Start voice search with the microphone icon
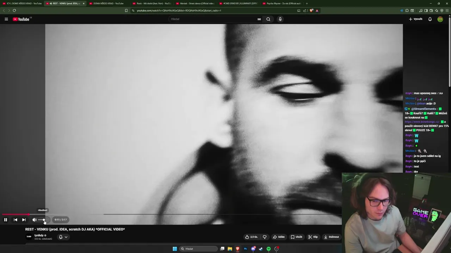 (x=280, y=19)
